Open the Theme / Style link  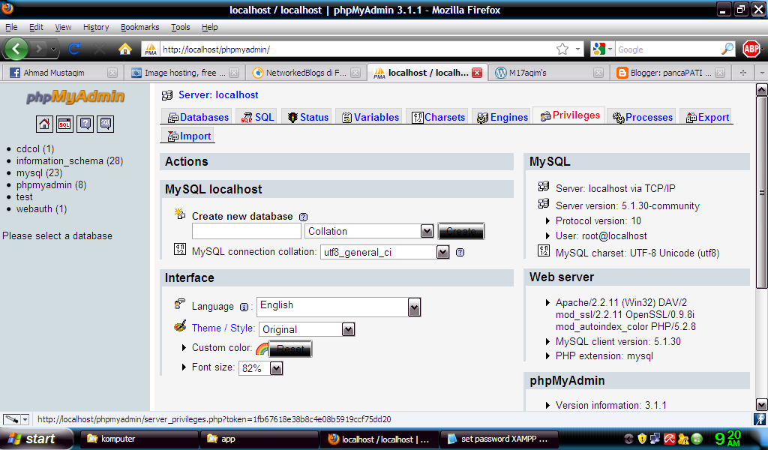[223, 328]
